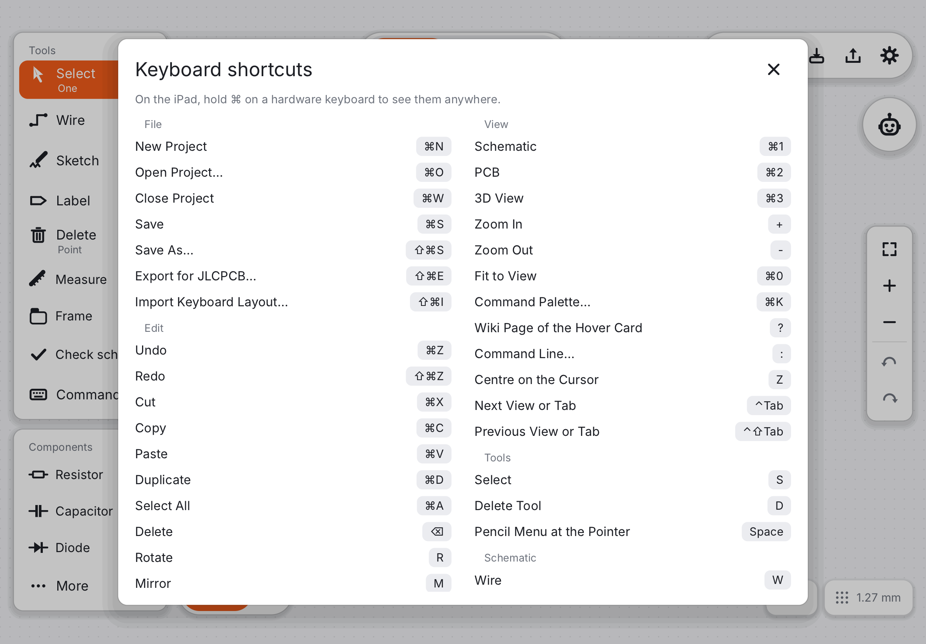Choose the Sketch tool
Viewport: 926px width, 644px height.
[69, 161]
